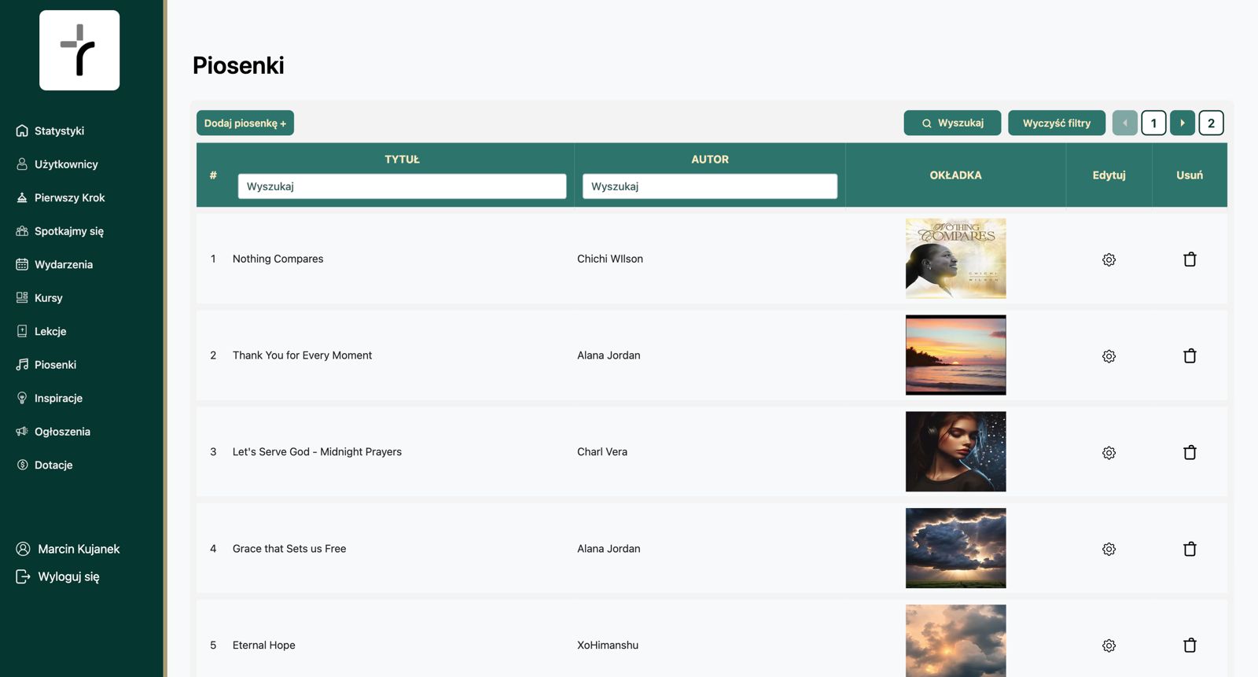Clear filters with Wyczyść filtry
1258x677 pixels.
[x=1057, y=123]
